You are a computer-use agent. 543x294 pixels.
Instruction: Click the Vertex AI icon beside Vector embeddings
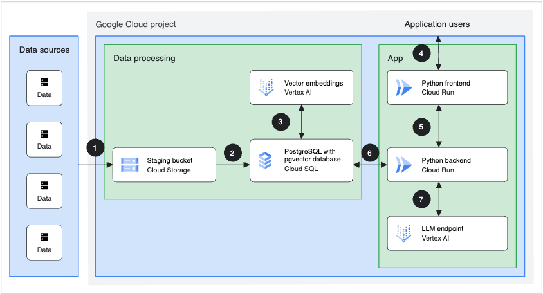point(266,87)
